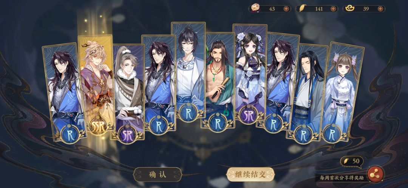Confirm results with 确认 button
This screenshot has width=408, height=188.
click(158, 175)
